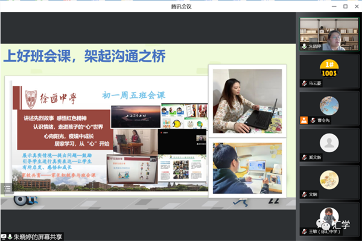Maximize the 腾讯会议 window
362x241 pixels.
pos(345,7)
